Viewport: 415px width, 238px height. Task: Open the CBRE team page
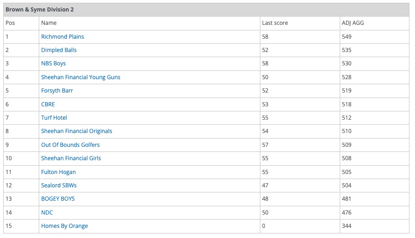(x=48, y=104)
